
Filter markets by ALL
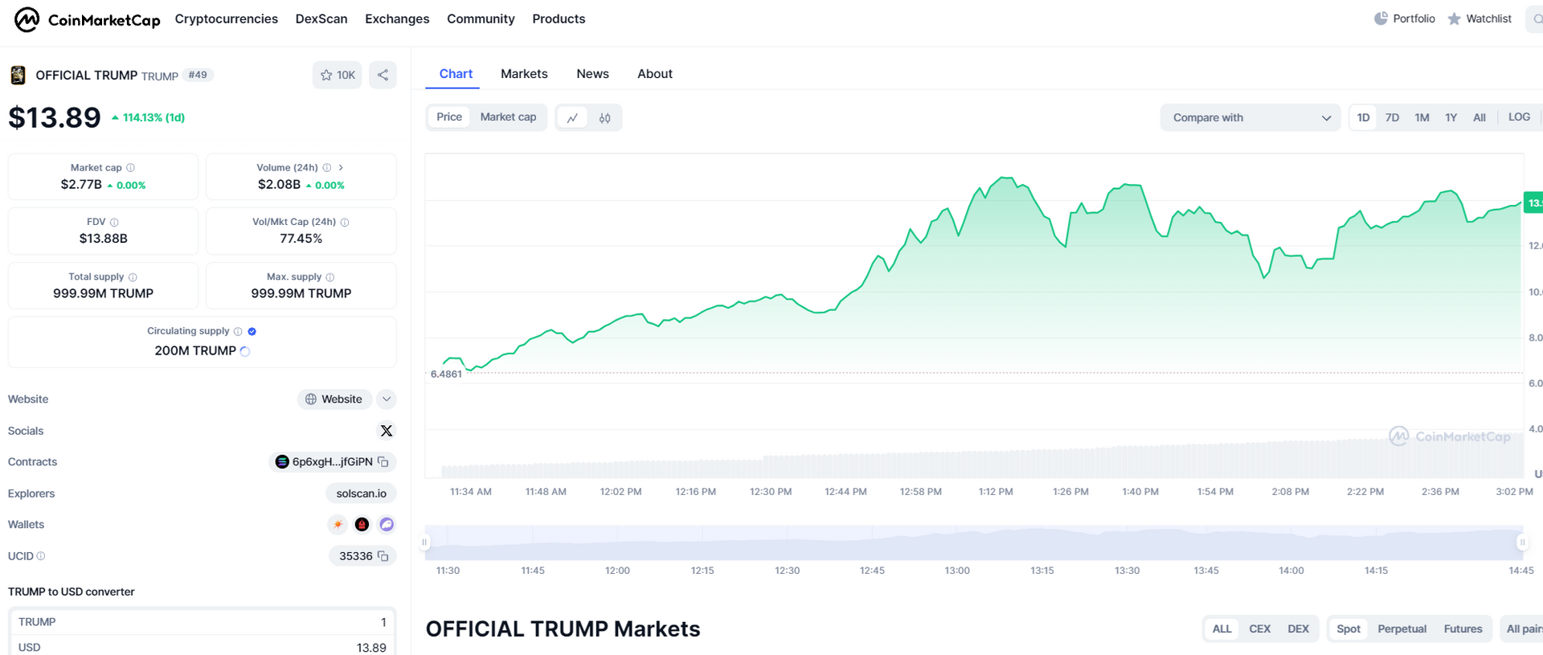[x=1222, y=629]
